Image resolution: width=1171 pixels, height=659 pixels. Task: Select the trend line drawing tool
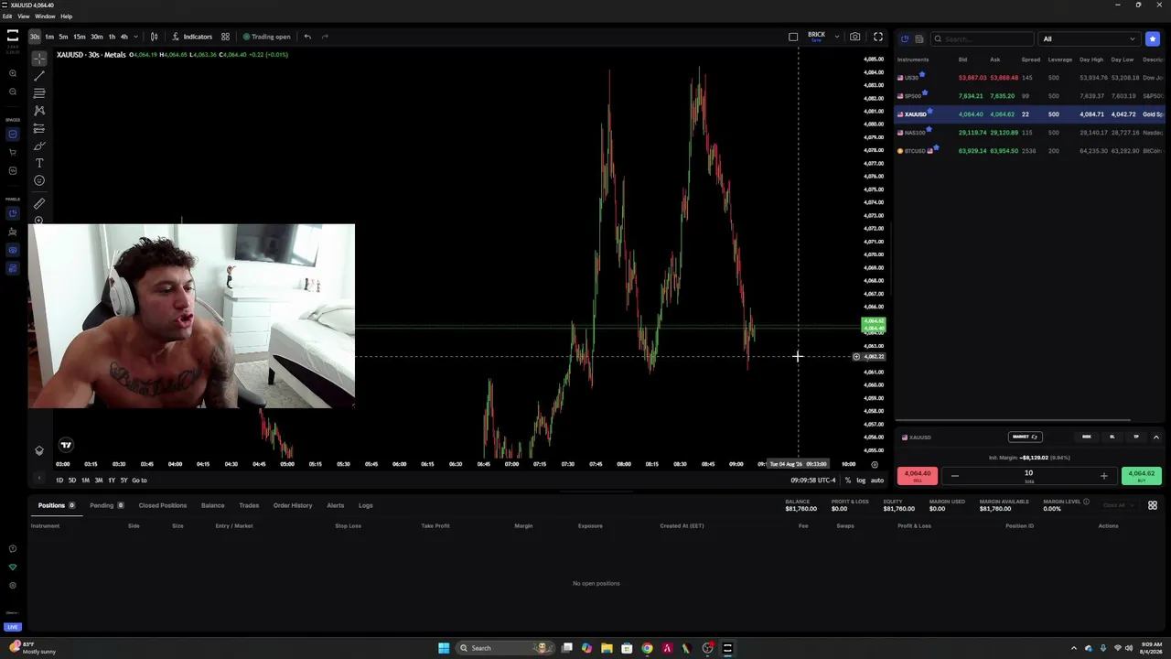(x=39, y=76)
